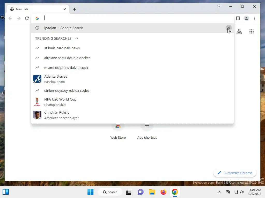Launch Firefox from the taskbar

click(x=164, y=192)
